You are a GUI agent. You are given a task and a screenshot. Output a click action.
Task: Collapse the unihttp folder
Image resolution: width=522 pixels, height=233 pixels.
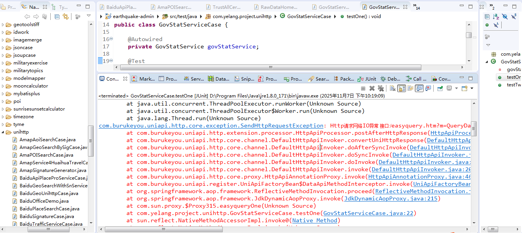(3, 132)
